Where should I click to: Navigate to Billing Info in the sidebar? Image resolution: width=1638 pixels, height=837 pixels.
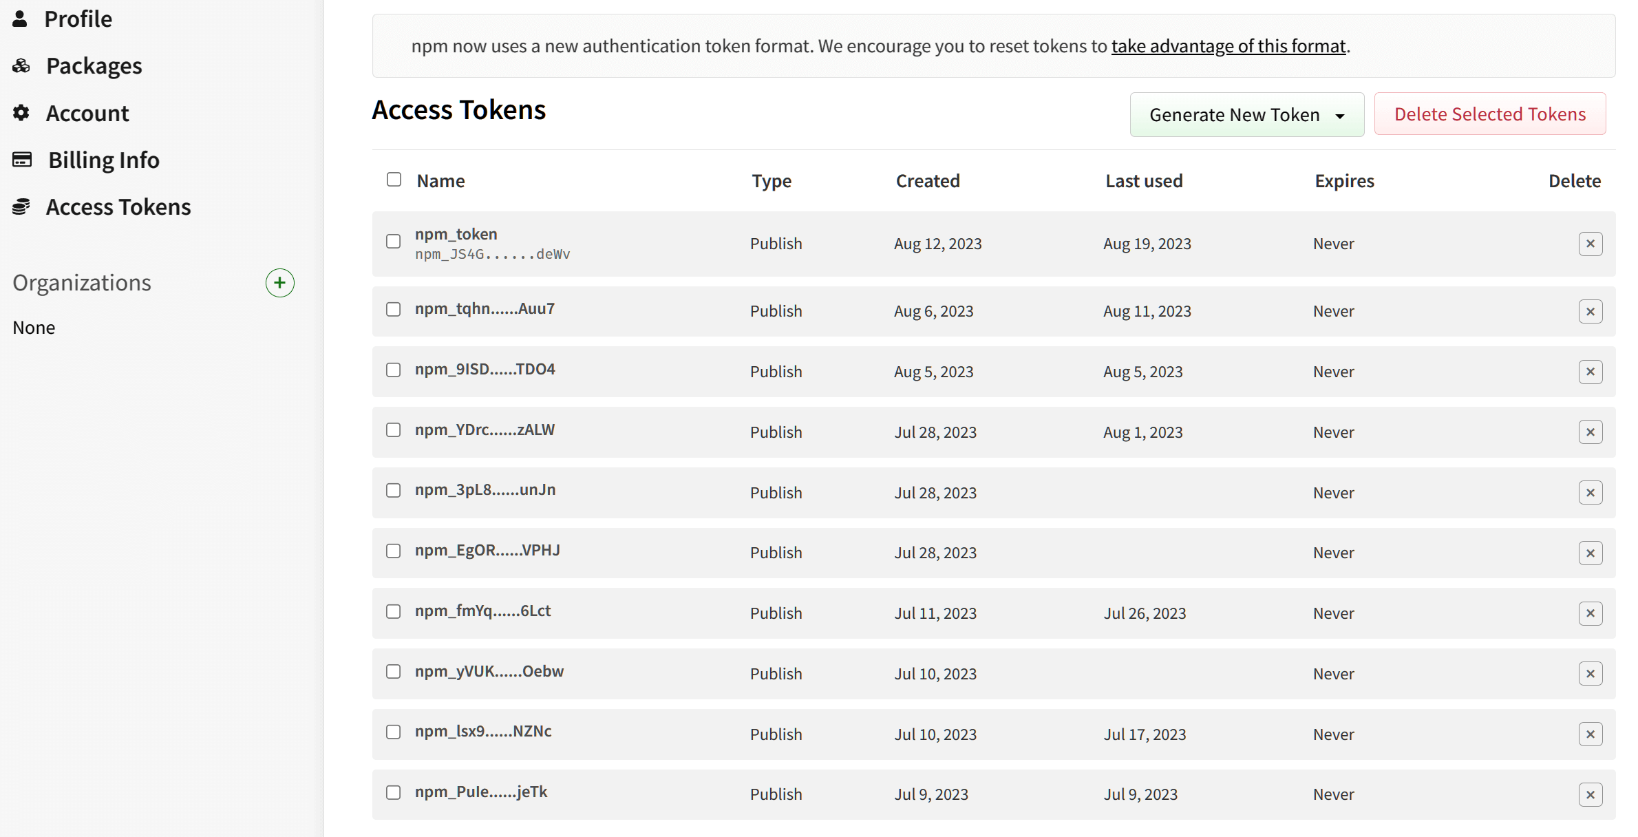(103, 159)
